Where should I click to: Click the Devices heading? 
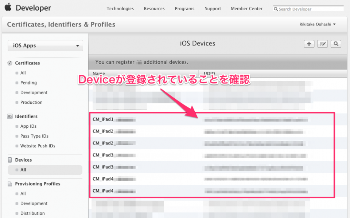(23, 160)
